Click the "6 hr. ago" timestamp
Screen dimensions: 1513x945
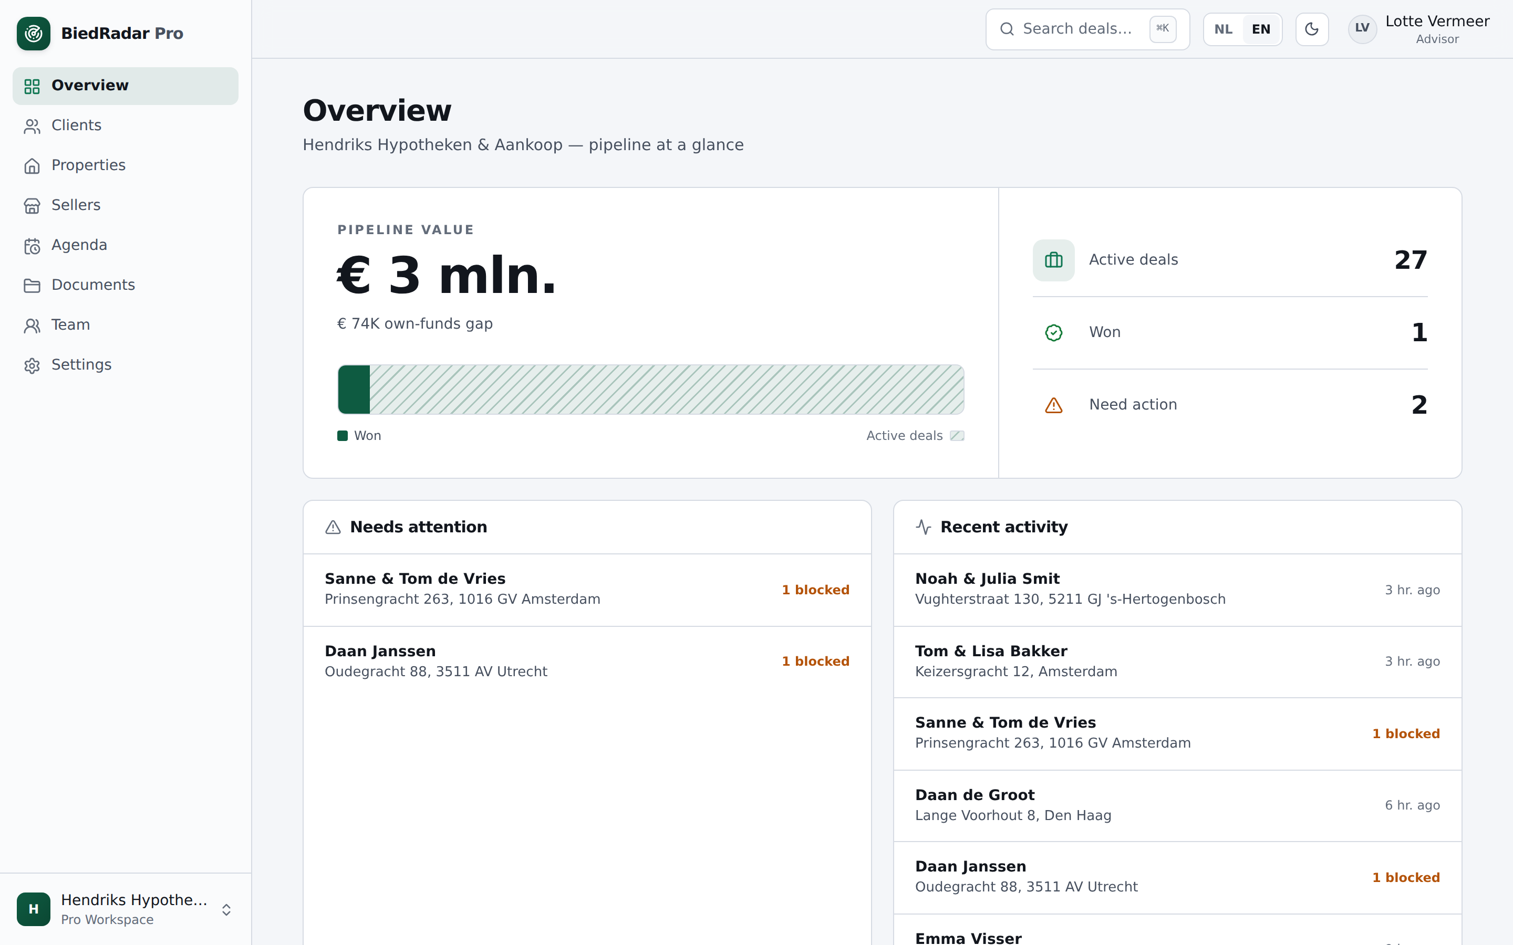coord(1412,805)
